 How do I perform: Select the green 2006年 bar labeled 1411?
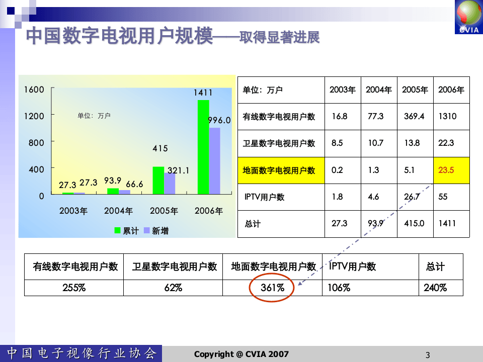(x=203, y=147)
